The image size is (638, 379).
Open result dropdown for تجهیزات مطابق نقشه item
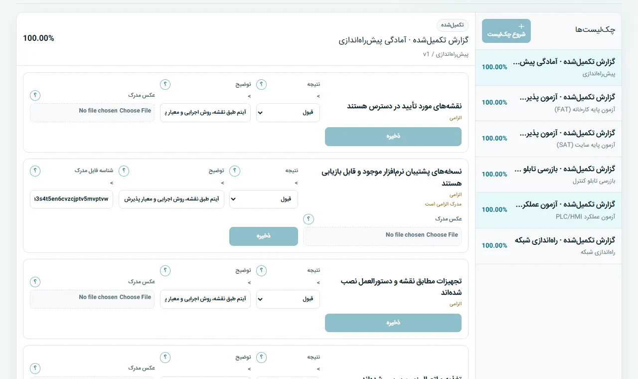coord(288,299)
